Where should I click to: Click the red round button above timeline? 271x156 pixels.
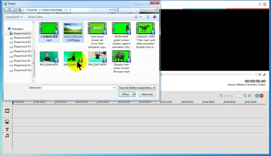[x=261, y=96]
